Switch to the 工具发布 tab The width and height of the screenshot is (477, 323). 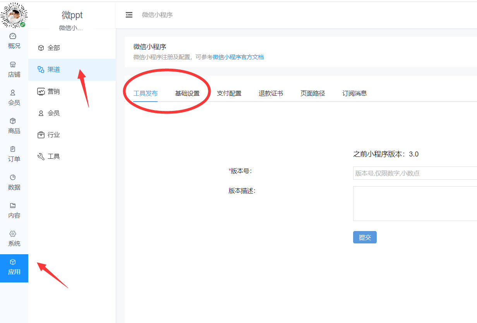point(145,93)
